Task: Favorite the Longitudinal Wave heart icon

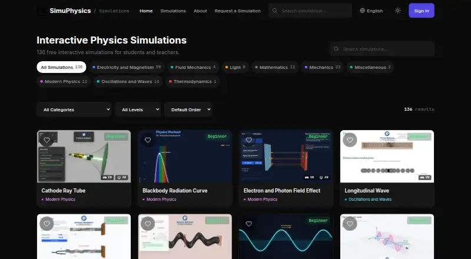Action: click(x=350, y=140)
